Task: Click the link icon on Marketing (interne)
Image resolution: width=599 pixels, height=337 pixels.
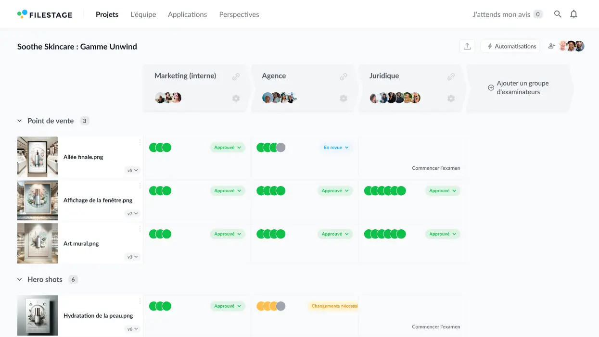Action: pyautogui.click(x=236, y=76)
